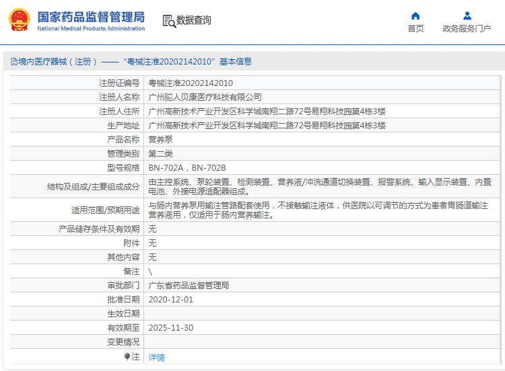Select product name 营养泵
The image size is (505, 371).
pos(160,140)
